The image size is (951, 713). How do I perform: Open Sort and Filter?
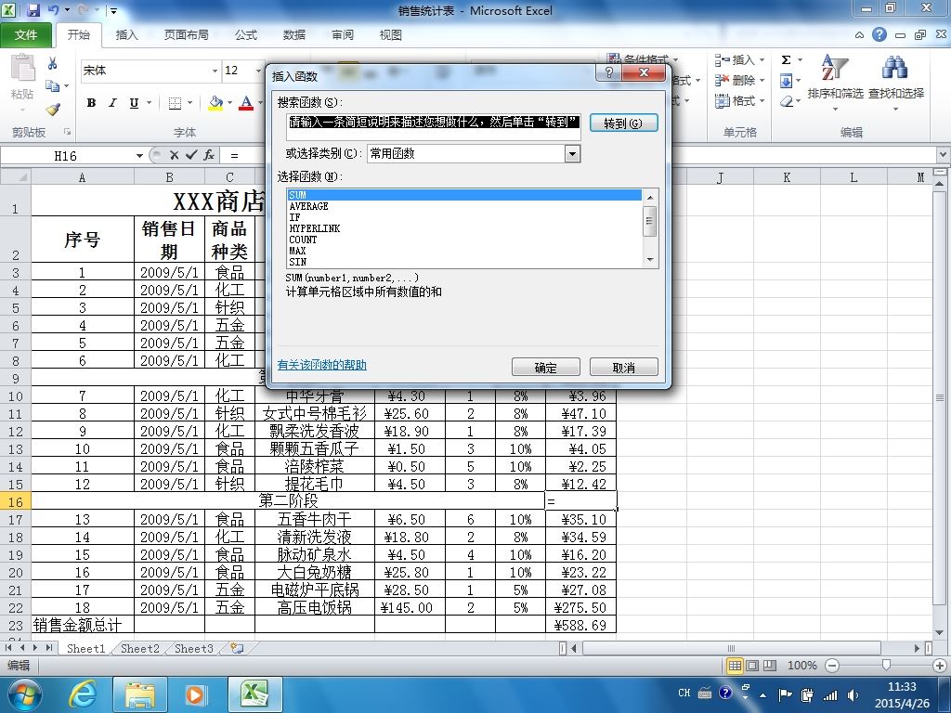(835, 82)
